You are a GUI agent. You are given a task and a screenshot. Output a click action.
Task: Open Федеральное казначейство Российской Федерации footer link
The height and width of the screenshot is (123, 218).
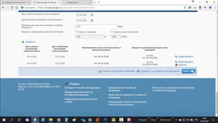(x=79, y=93)
